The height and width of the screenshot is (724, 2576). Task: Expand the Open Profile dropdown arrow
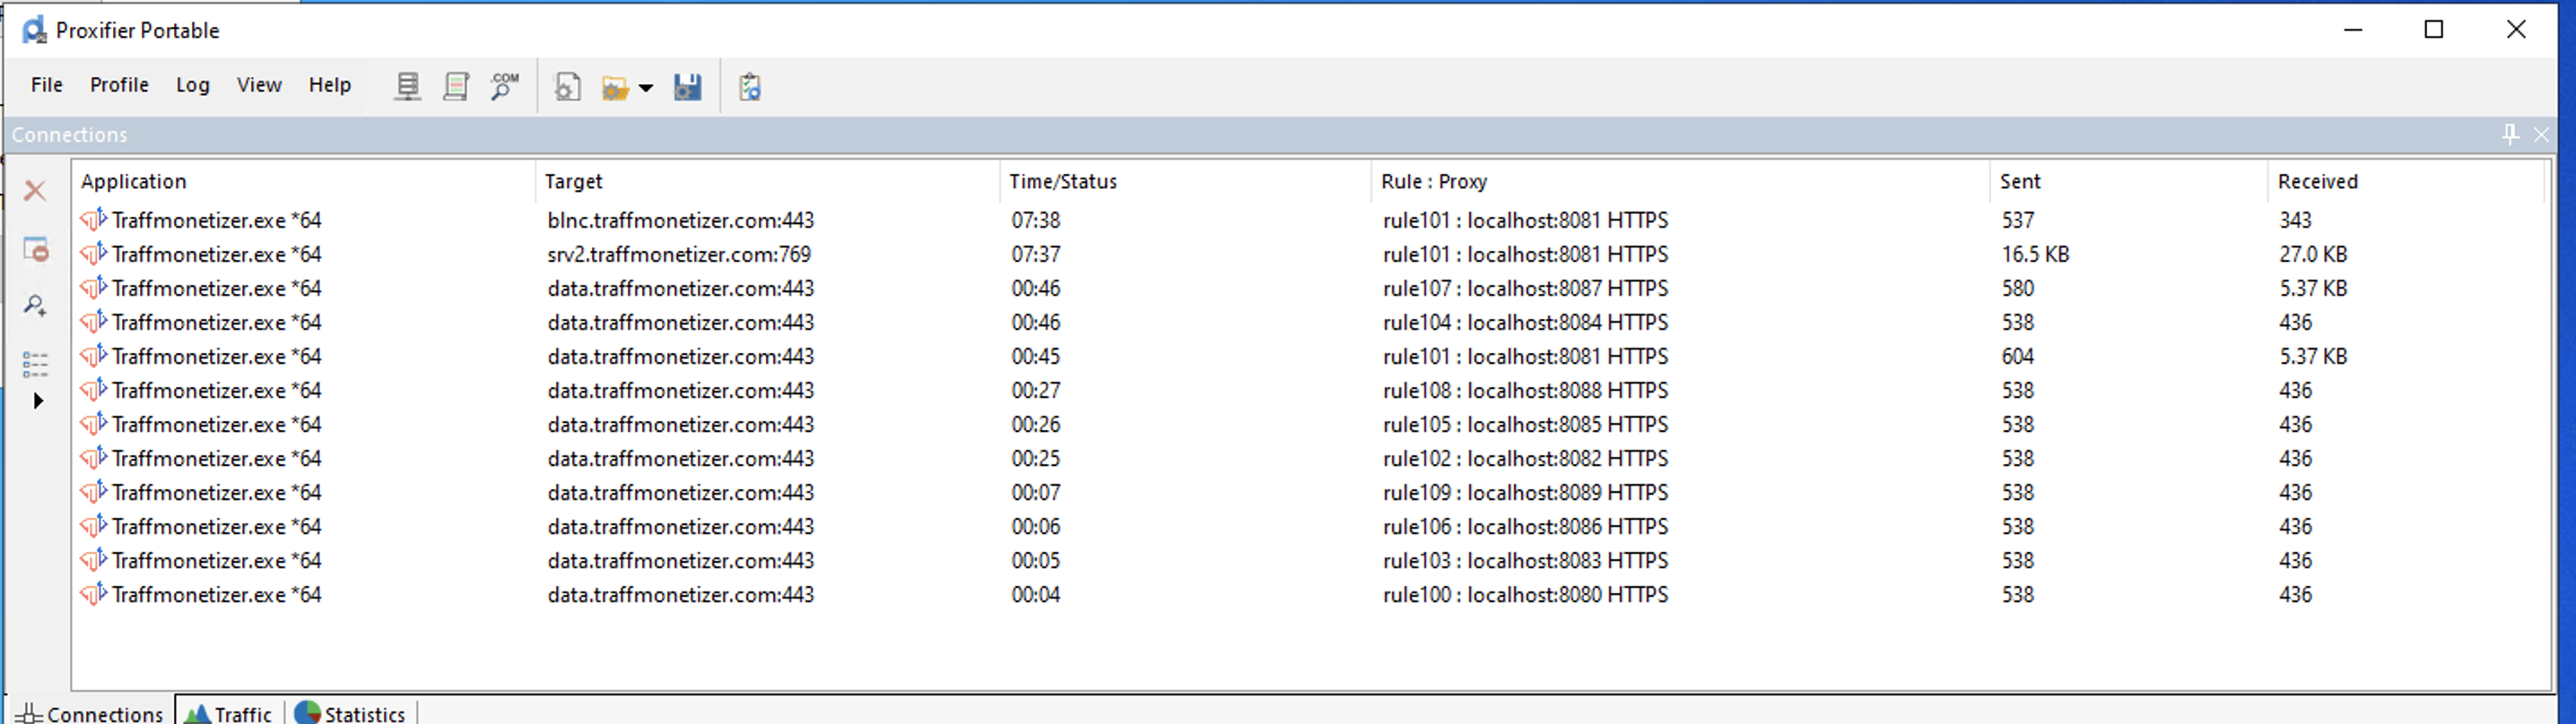(646, 88)
